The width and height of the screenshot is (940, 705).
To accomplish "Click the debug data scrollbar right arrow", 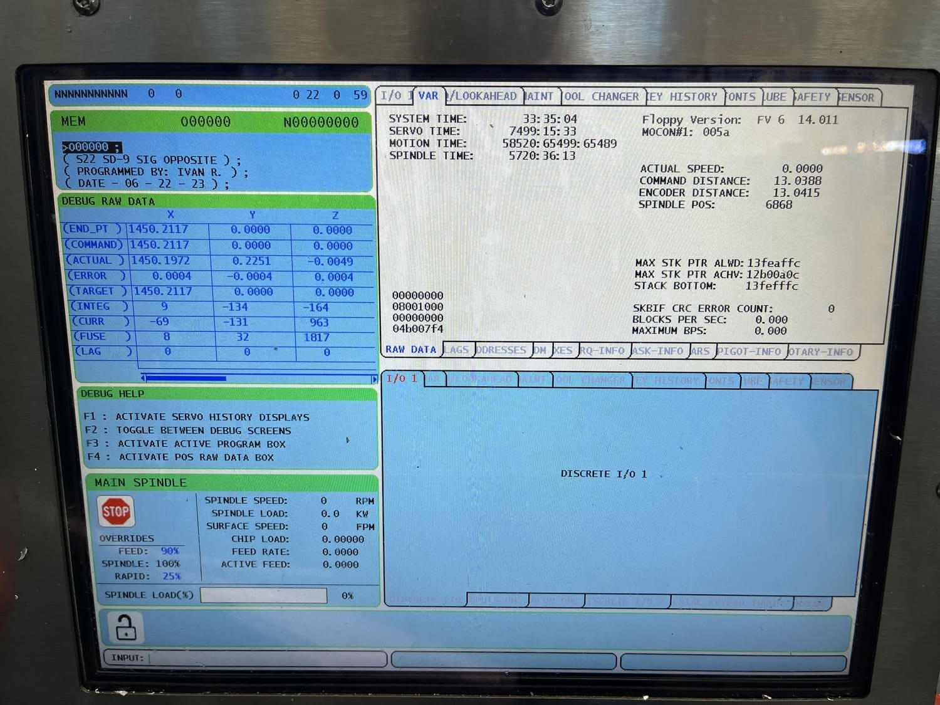I will (375, 379).
